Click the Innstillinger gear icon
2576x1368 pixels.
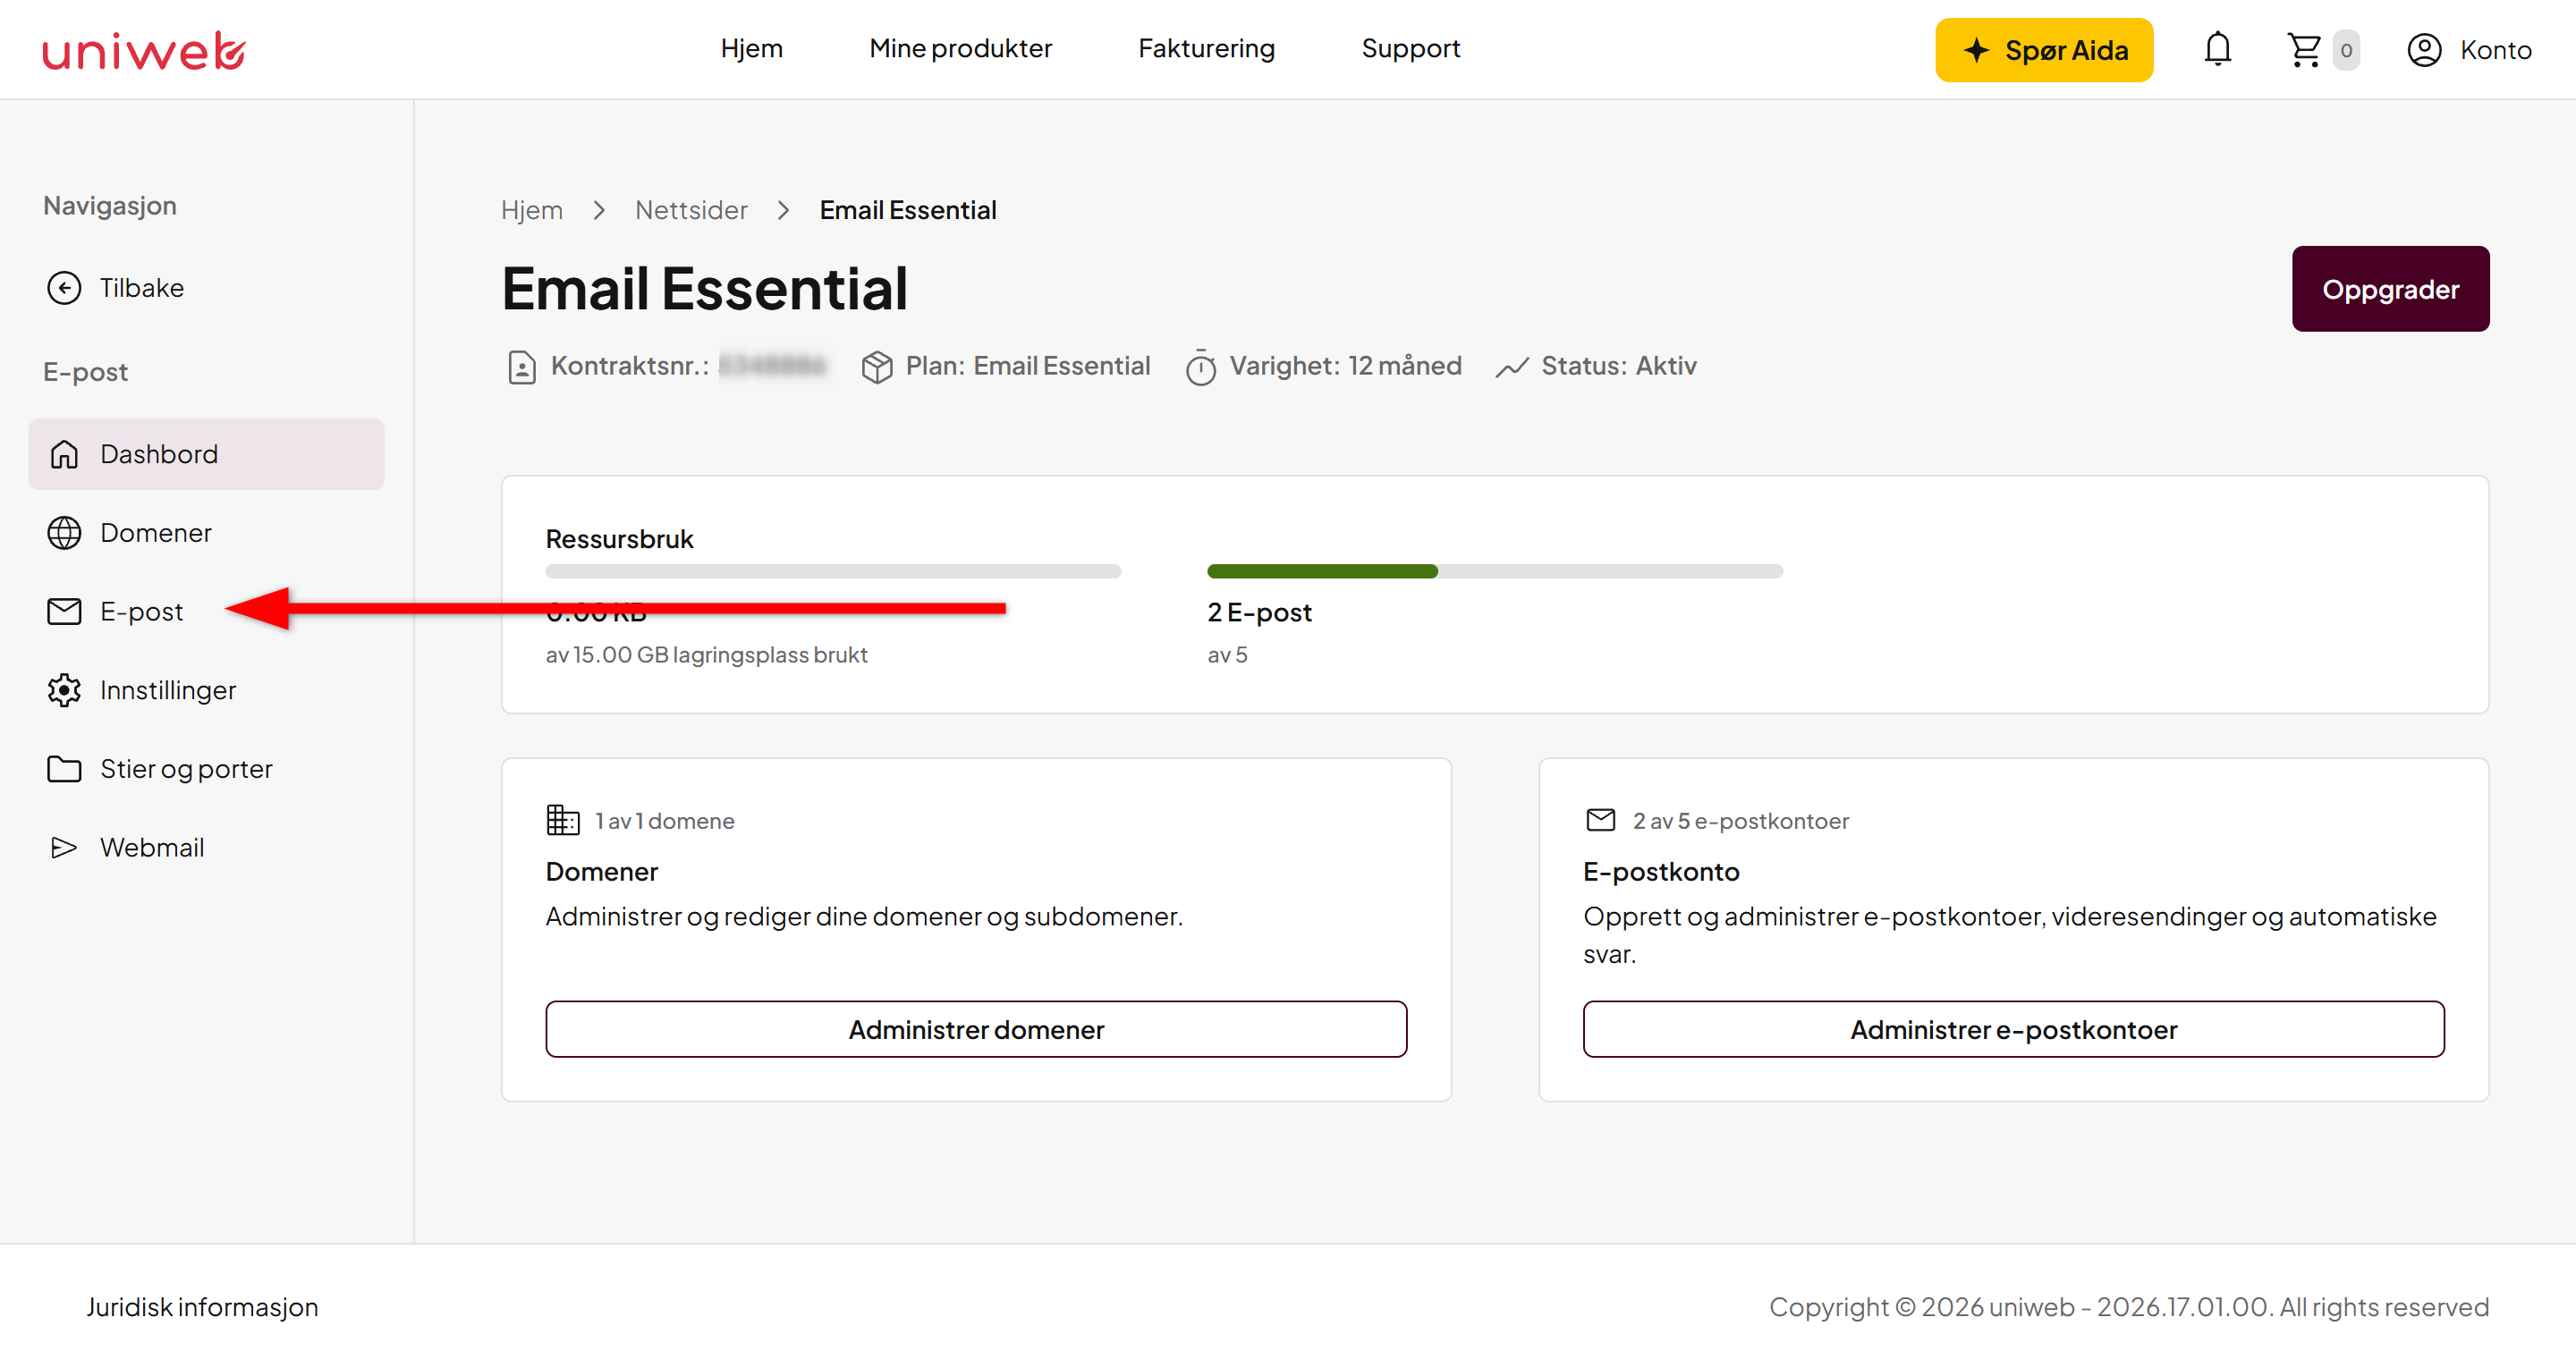coord(64,690)
